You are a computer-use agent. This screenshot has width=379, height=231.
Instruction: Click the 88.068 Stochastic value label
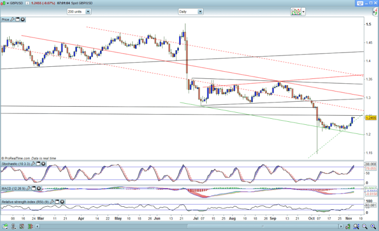click(371, 164)
